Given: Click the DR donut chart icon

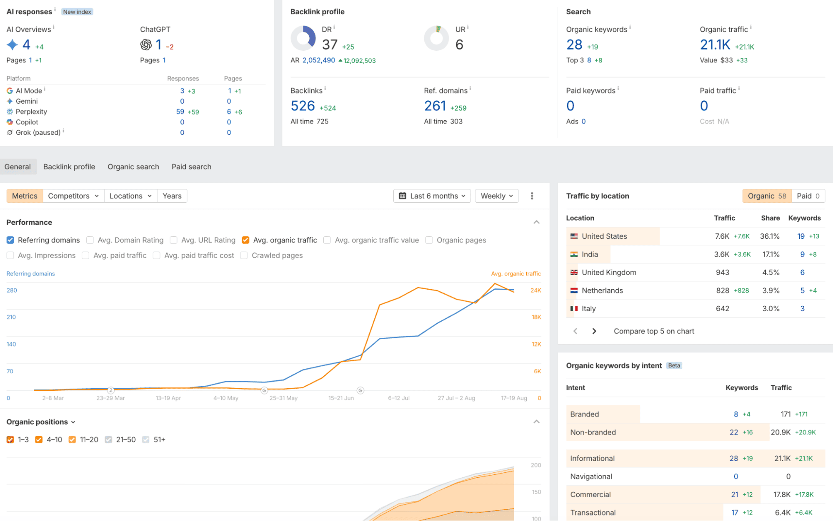Looking at the screenshot, I should (x=303, y=38).
